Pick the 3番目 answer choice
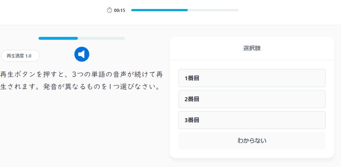 pos(252,120)
